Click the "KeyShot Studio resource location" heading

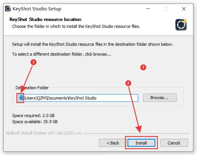pyautogui.click(x=45, y=20)
